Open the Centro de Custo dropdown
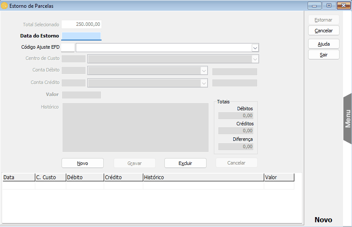Screen dimensions: 352x227 point(255,59)
